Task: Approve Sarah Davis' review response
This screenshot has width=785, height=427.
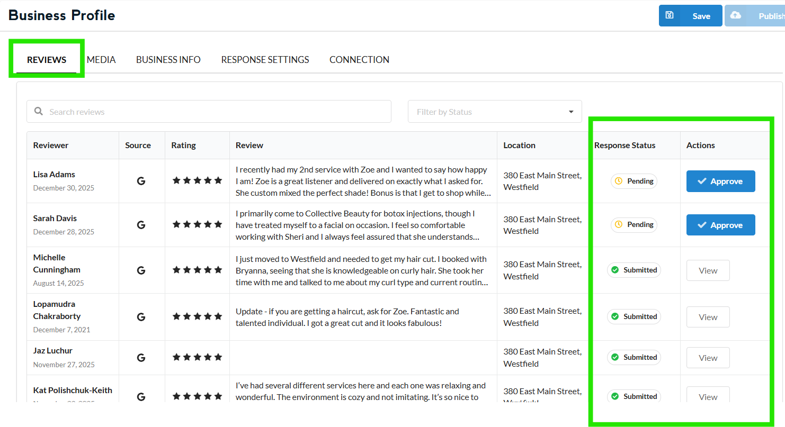Action: coord(720,225)
